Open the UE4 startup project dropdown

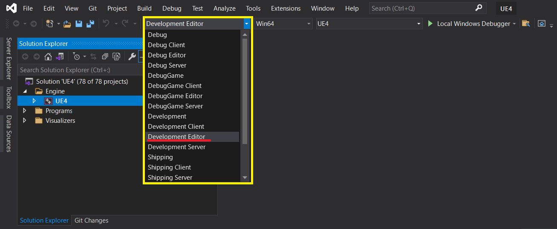point(419,24)
